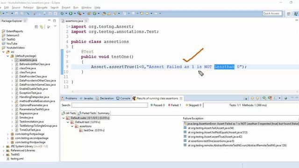Click the TestNG results Search field

(x=110, y=105)
